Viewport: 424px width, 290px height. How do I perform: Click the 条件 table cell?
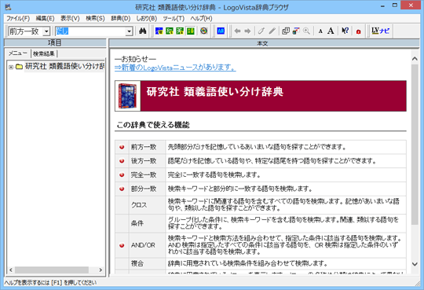[x=147, y=223]
